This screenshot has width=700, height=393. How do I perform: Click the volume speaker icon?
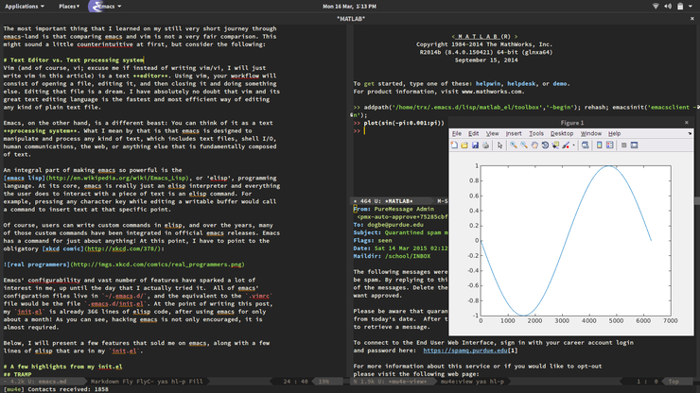(668, 7)
